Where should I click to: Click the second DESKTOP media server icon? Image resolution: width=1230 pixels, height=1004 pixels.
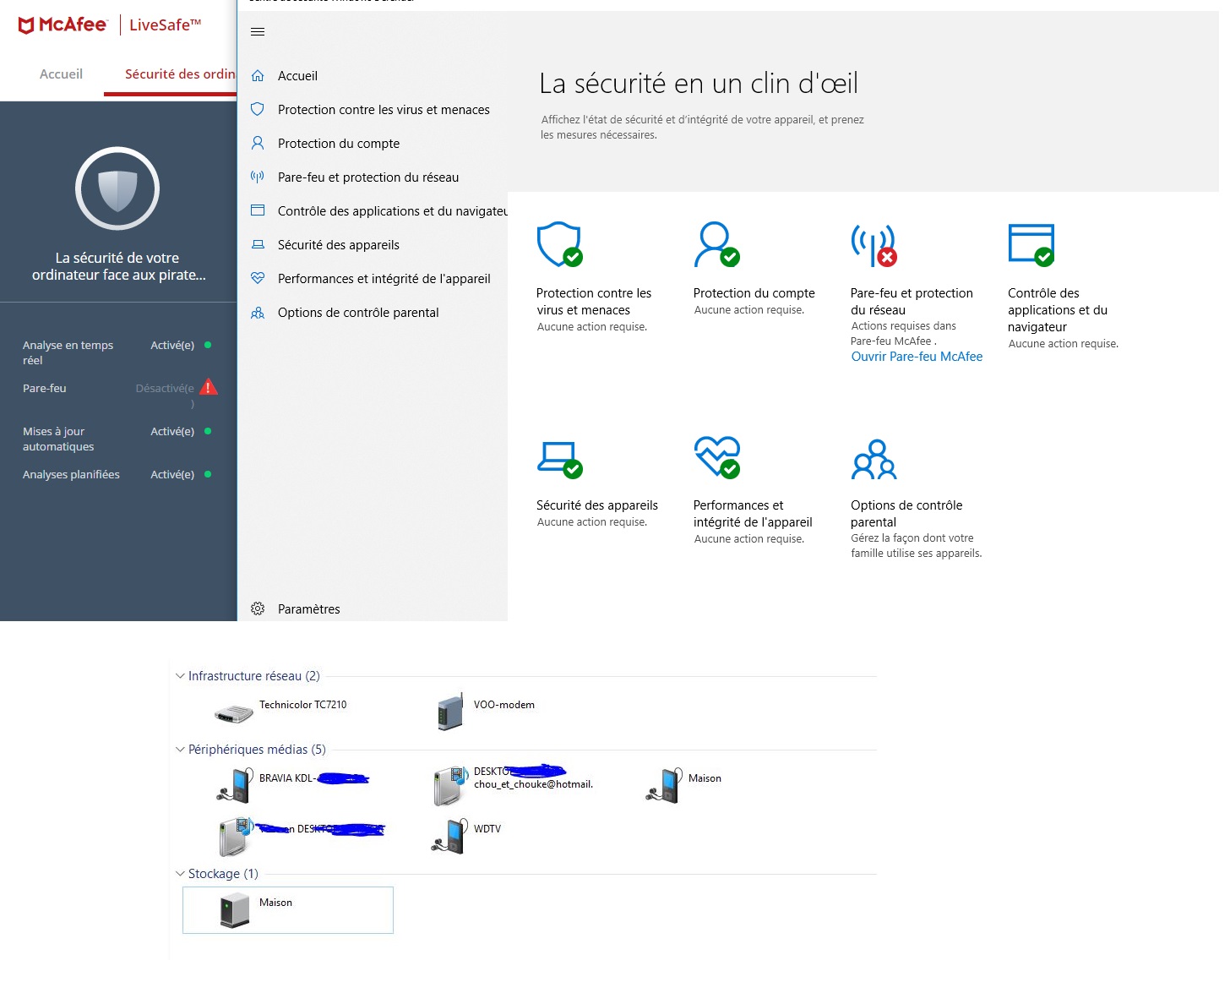pyautogui.click(x=236, y=836)
